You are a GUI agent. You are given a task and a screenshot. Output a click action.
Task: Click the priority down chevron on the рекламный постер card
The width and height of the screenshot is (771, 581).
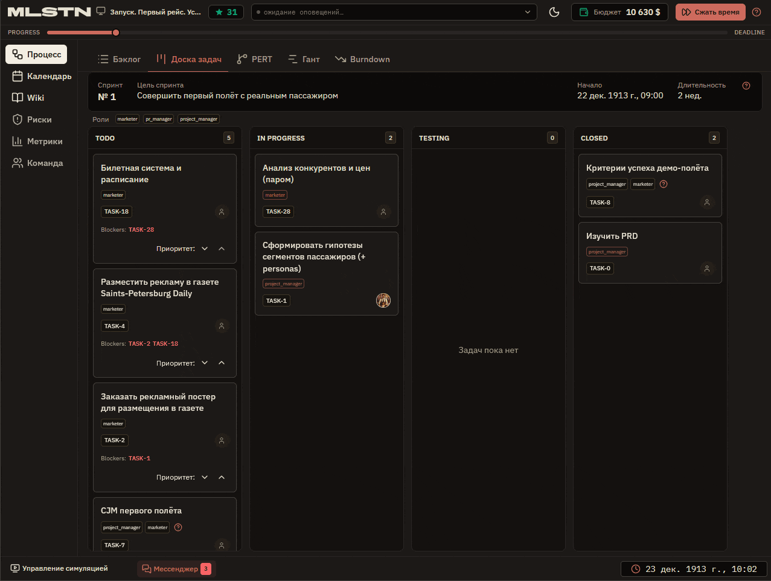(x=205, y=477)
